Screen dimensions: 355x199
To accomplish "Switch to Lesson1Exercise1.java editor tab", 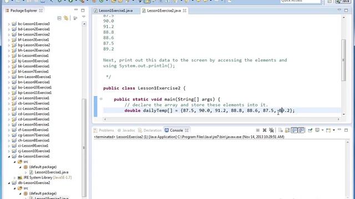I will pos(116,11).
